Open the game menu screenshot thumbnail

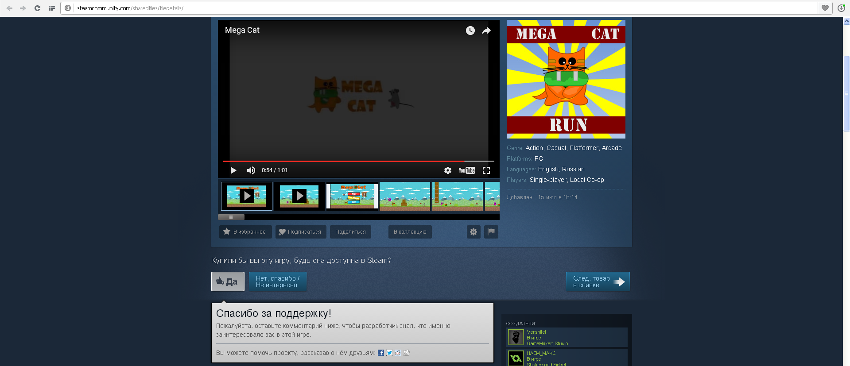pos(352,196)
